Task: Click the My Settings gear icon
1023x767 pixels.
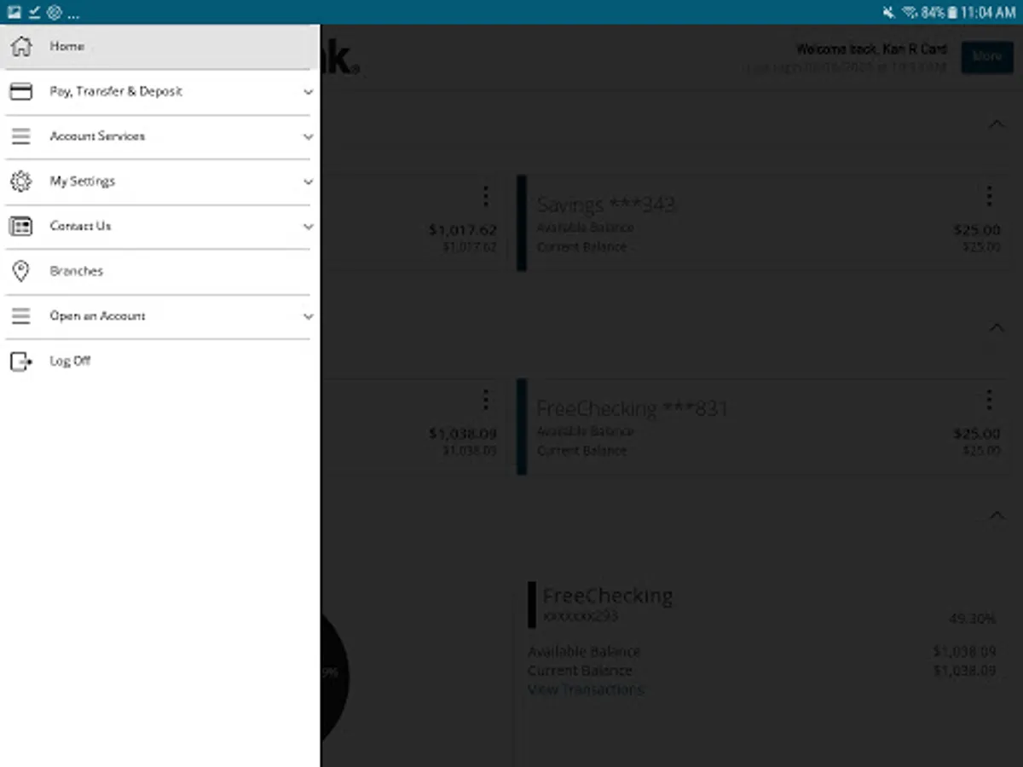Action: click(x=20, y=181)
